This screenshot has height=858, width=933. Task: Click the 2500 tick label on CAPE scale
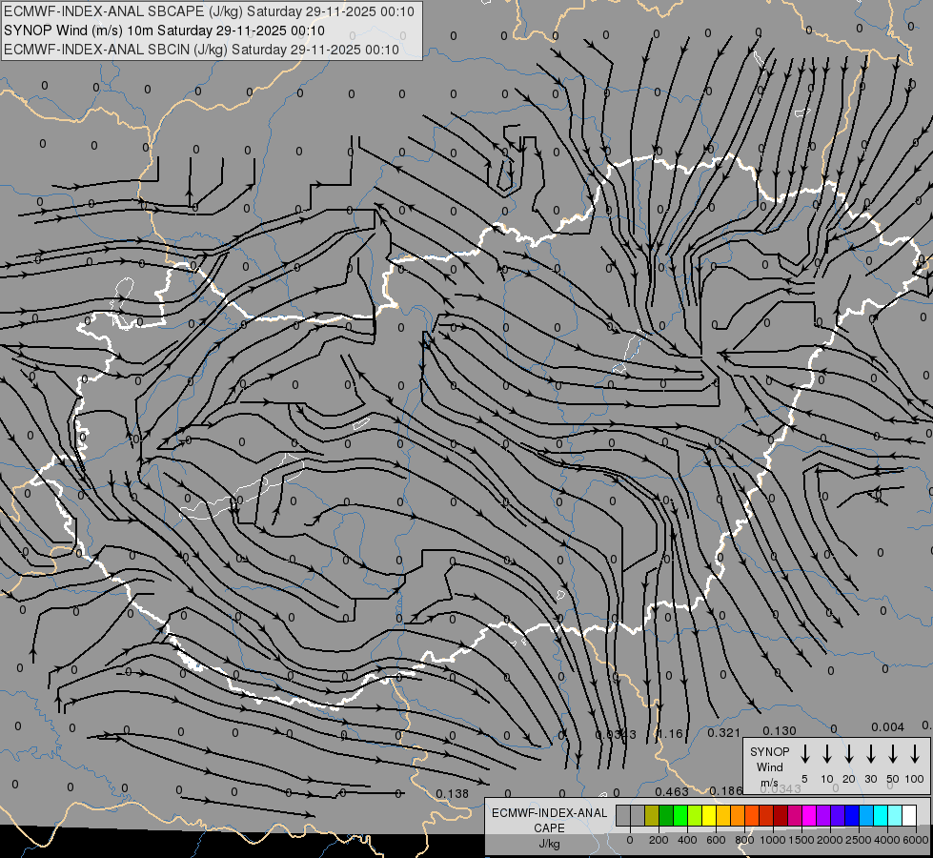(x=859, y=840)
